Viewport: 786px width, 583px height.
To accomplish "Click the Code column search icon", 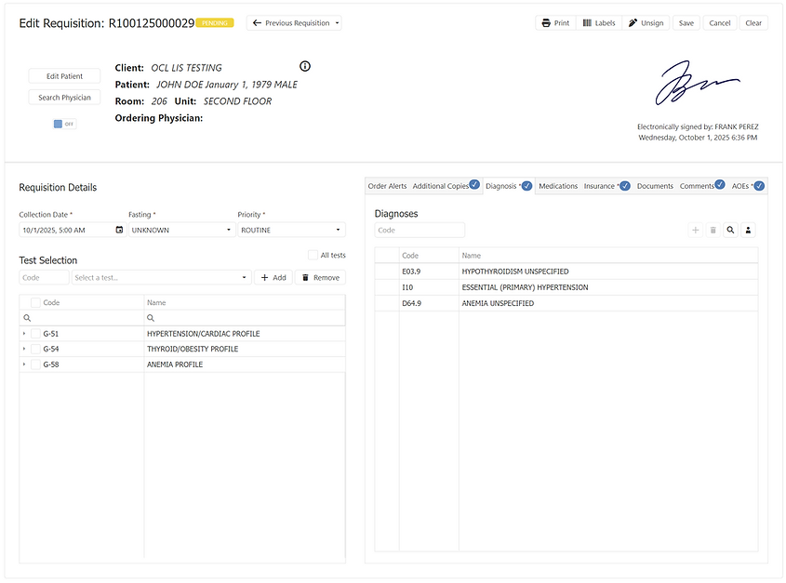I will (27, 318).
